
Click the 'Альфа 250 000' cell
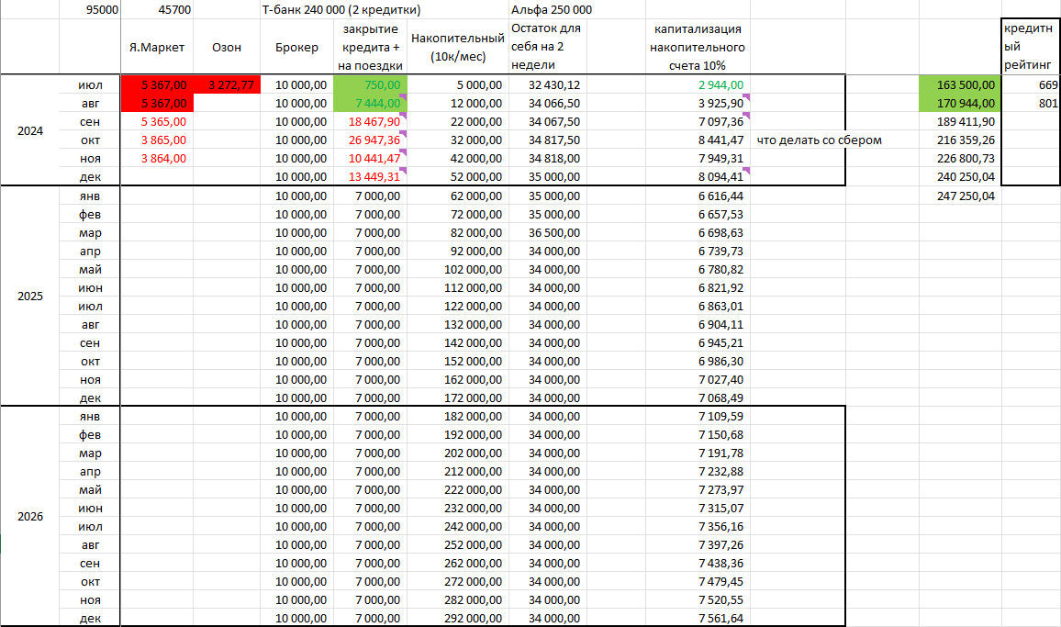(552, 9)
